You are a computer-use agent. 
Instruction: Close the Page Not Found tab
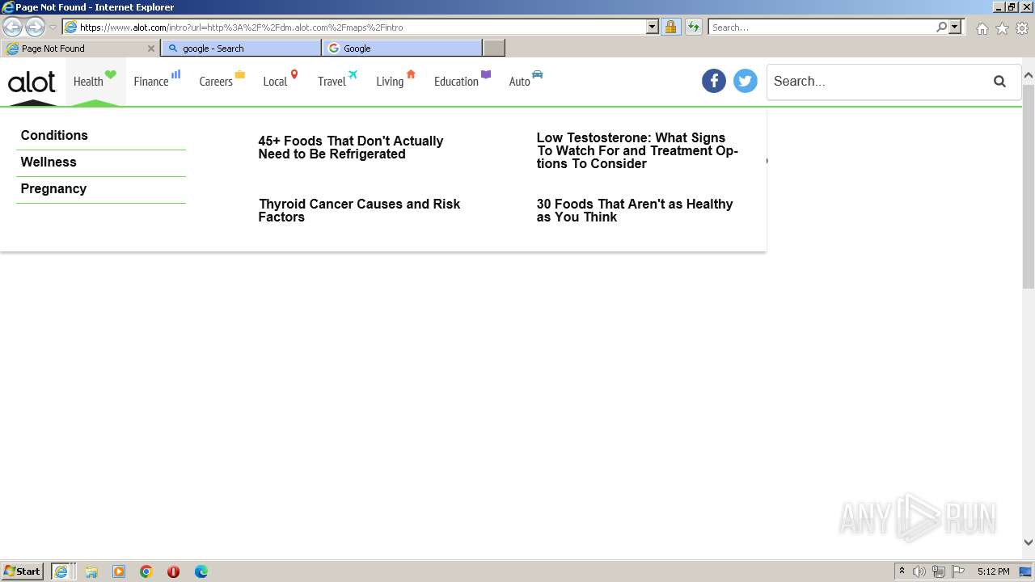(150, 48)
